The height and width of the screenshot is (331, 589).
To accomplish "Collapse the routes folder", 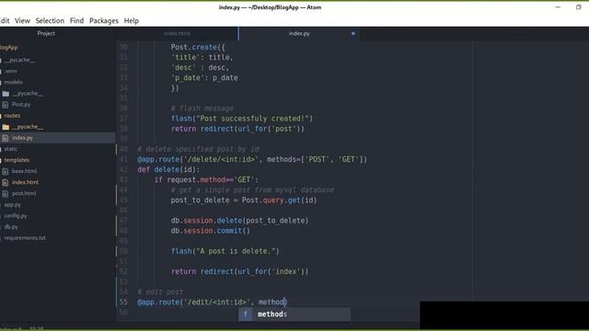I will pos(12,116).
